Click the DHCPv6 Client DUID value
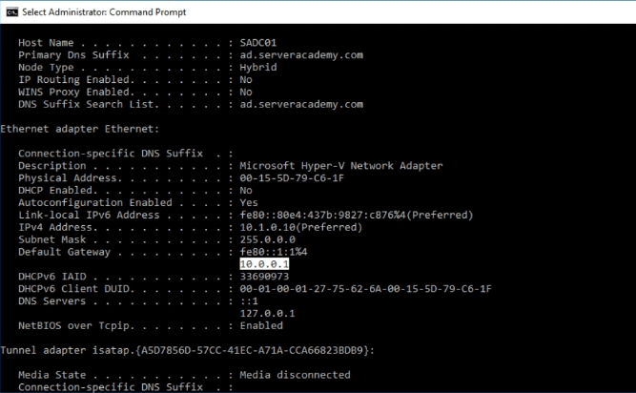The image size is (636, 393). coord(365,289)
